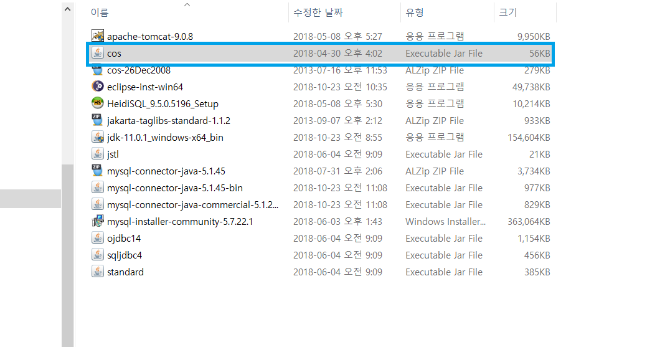Select the file named cos-26Dec2008
Image resolution: width=670 pixels, height=347 pixels.
click(x=139, y=70)
